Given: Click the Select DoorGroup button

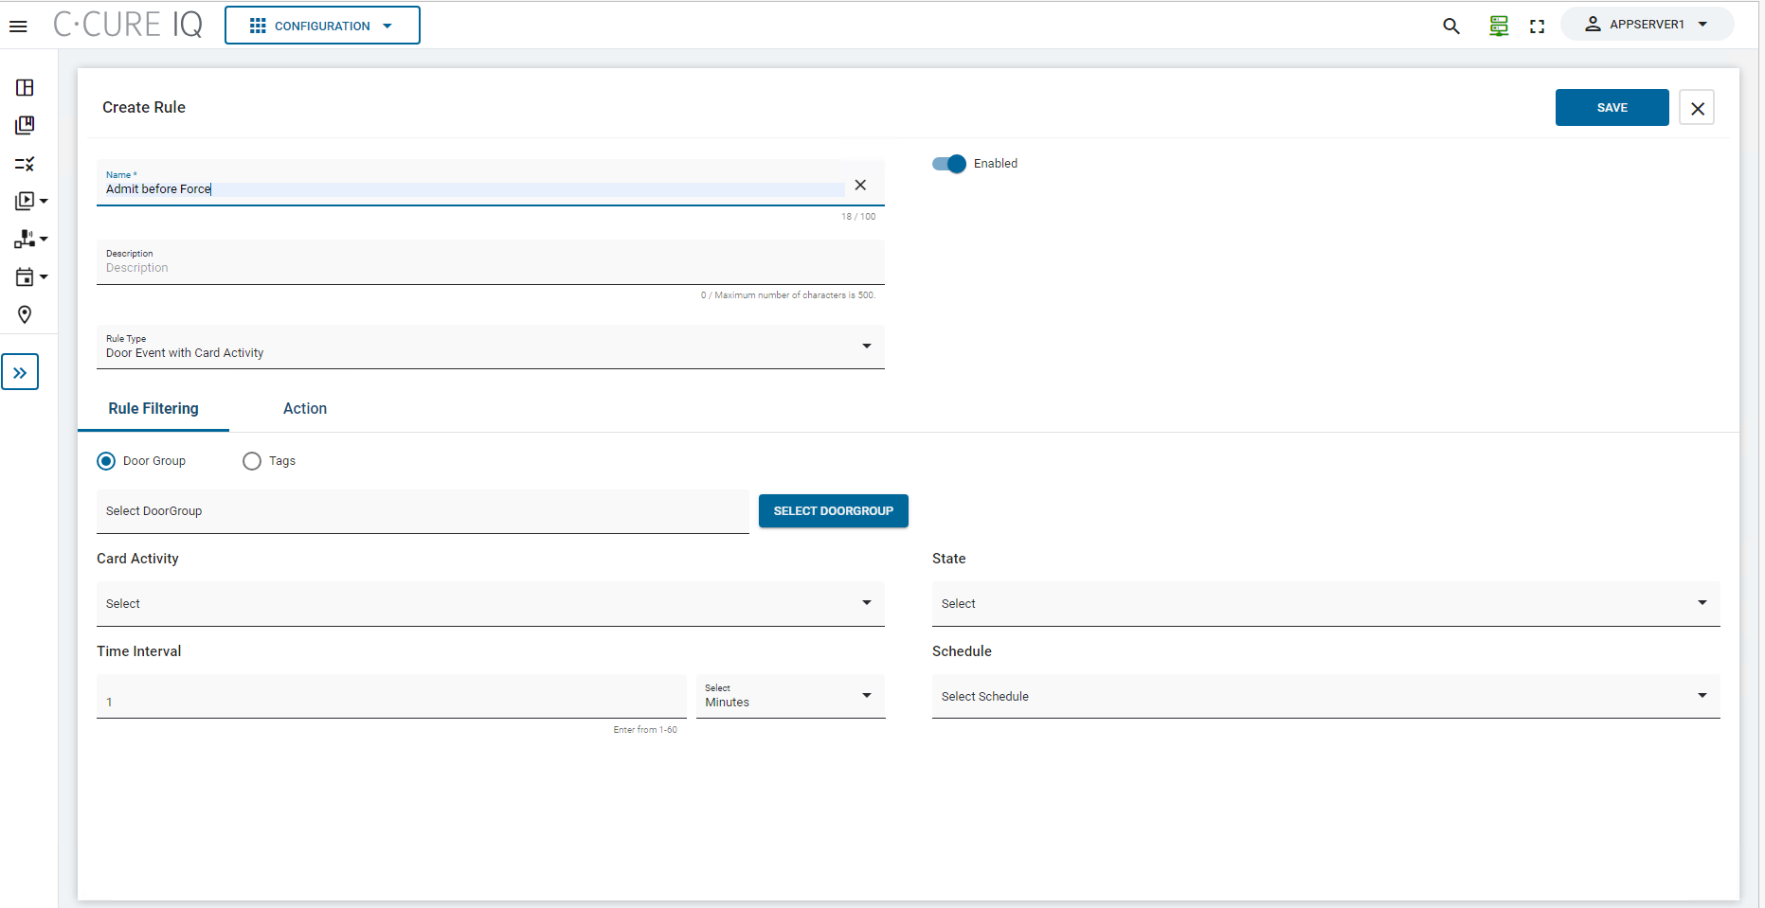Looking at the screenshot, I should pyautogui.click(x=833, y=511).
